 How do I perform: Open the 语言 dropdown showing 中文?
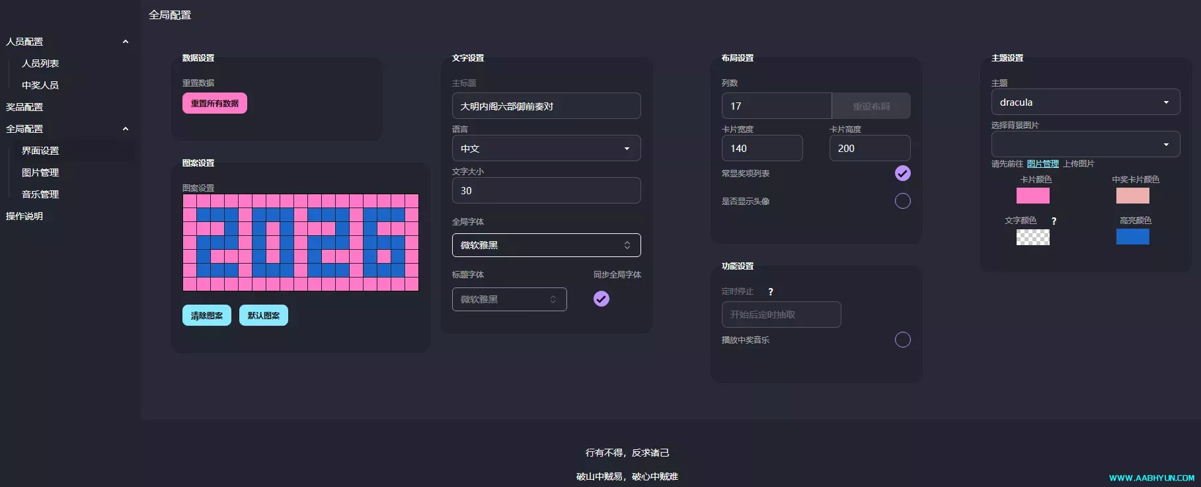coord(546,149)
